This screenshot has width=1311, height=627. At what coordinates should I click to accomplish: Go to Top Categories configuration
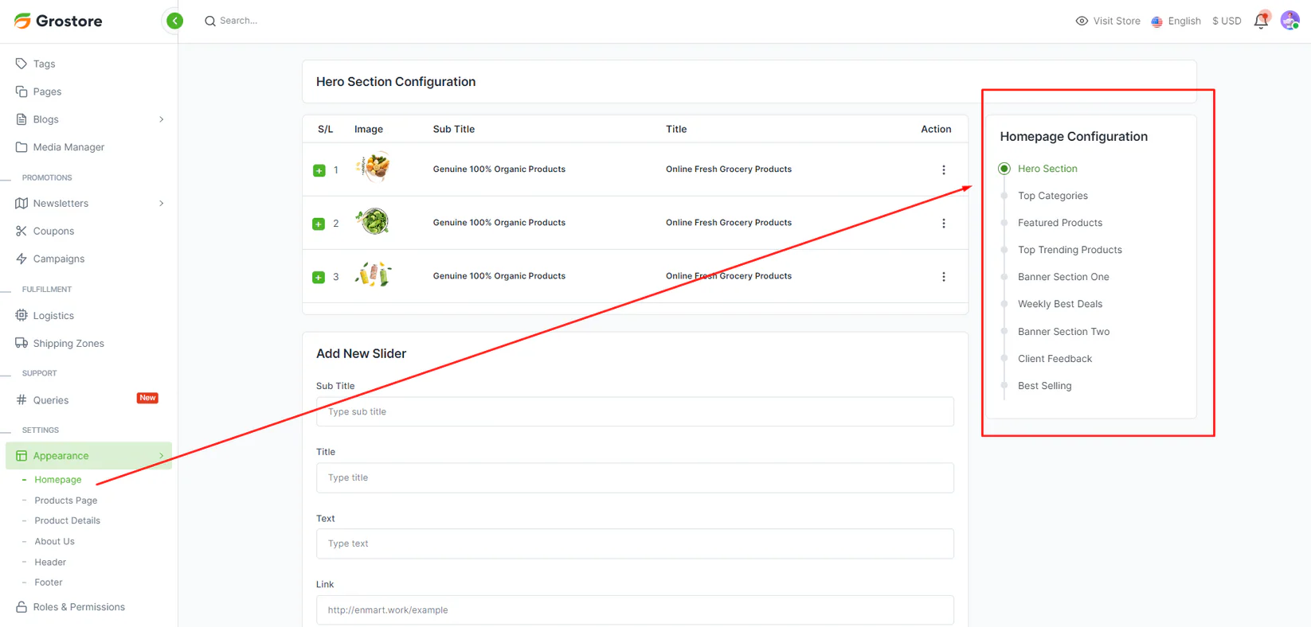tap(1053, 196)
